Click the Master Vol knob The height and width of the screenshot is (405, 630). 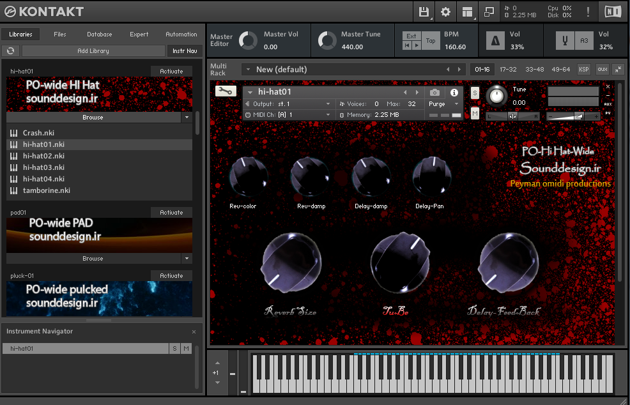click(249, 41)
